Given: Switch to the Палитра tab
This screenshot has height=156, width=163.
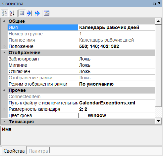Looking at the screenshot, I should click(x=38, y=151).
